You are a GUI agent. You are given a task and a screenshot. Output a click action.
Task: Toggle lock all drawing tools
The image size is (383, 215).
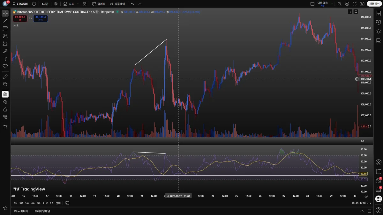click(x=5, y=109)
